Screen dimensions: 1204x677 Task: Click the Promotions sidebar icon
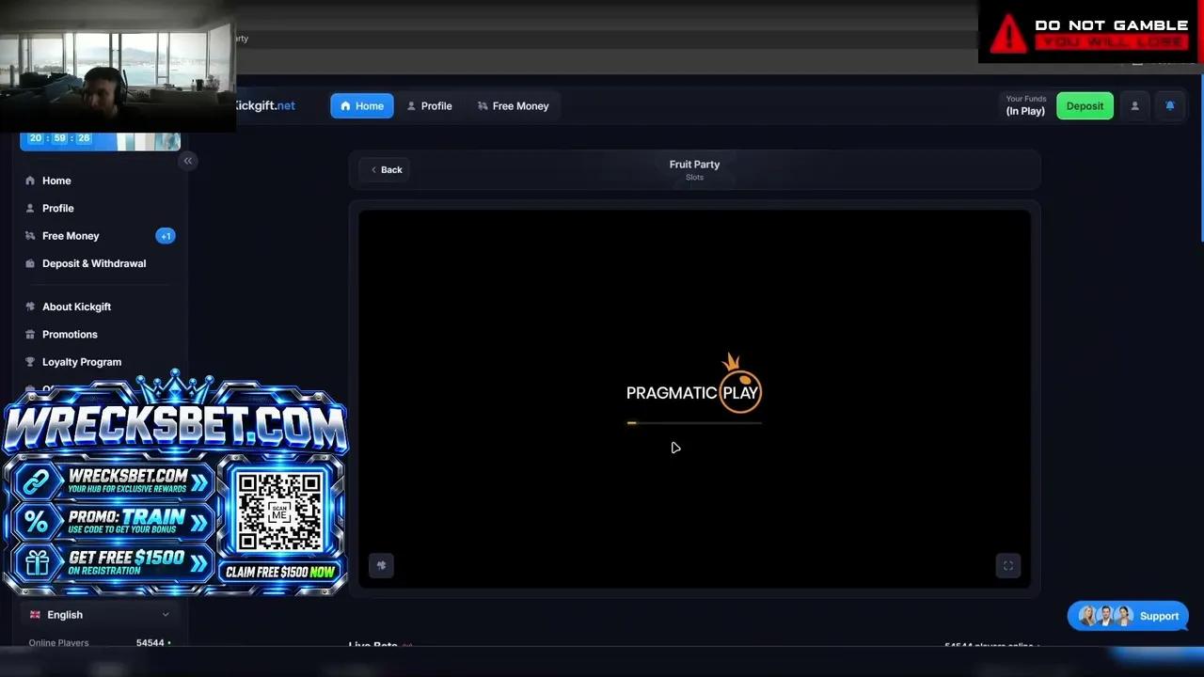pos(30,334)
